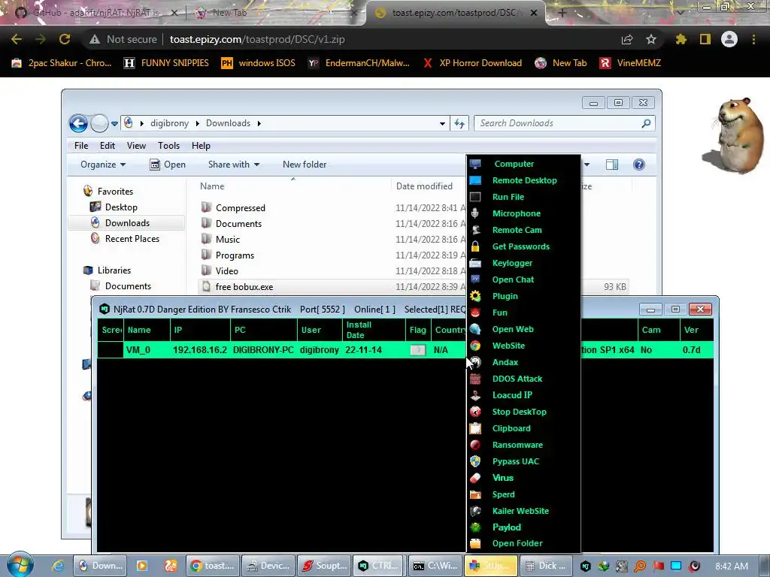Click the Open Web globe icon
This screenshot has width=770, height=577.
point(475,329)
